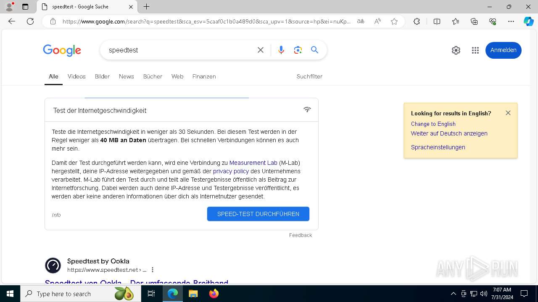This screenshot has height=302, width=538.
Task: Click Weiter auf Deutsch anzeigen
Action: pyautogui.click(x=449, y=133)
